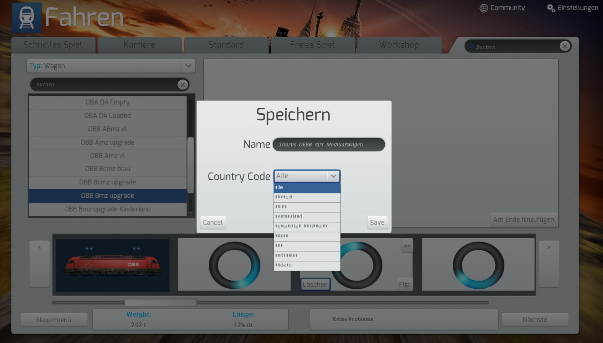This screenshot has height=343, width=603.
Task: Clear the wagon list Suchen field
Action: (183, 85)
